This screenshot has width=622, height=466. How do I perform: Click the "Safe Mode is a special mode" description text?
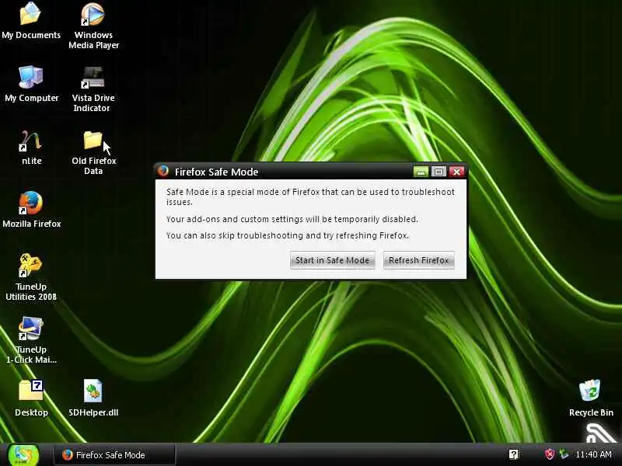(x=310, y=197)
